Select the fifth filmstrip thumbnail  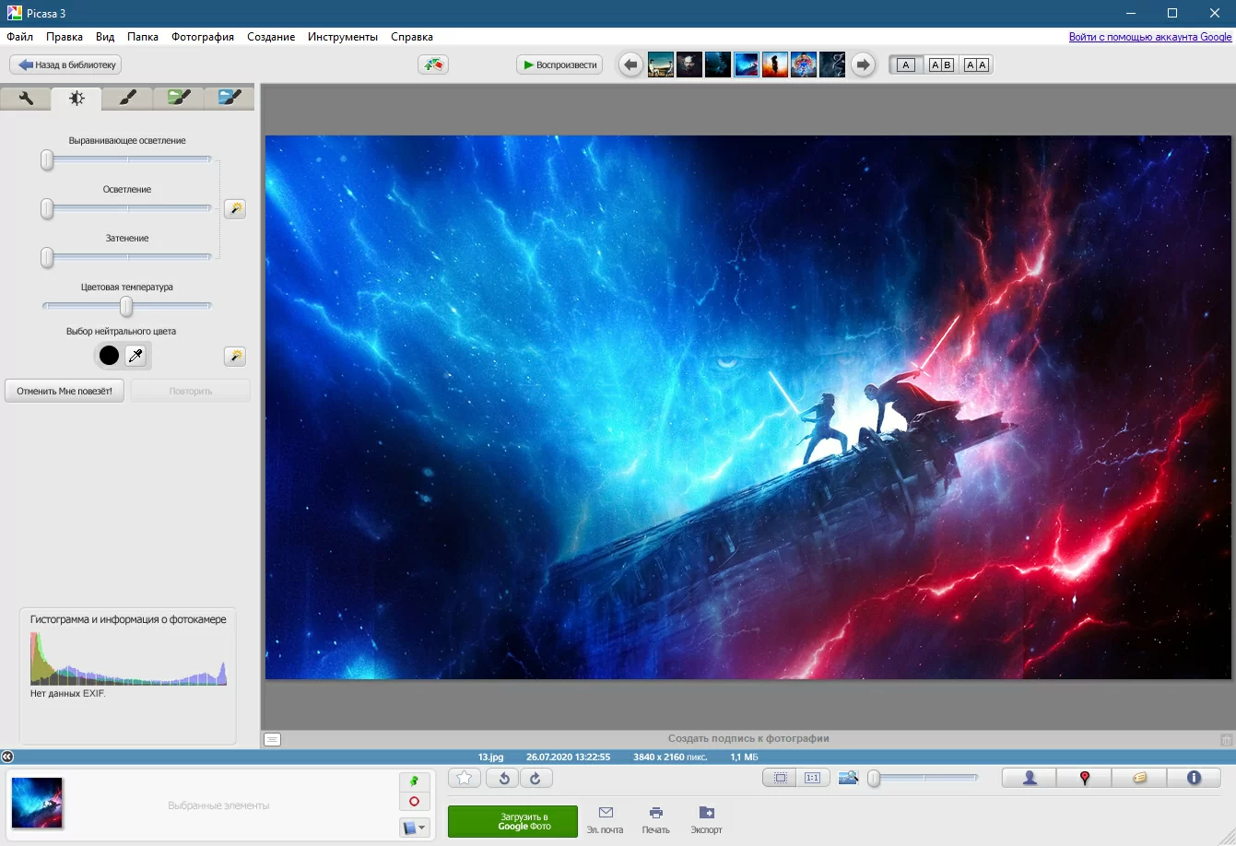(775, 65)
